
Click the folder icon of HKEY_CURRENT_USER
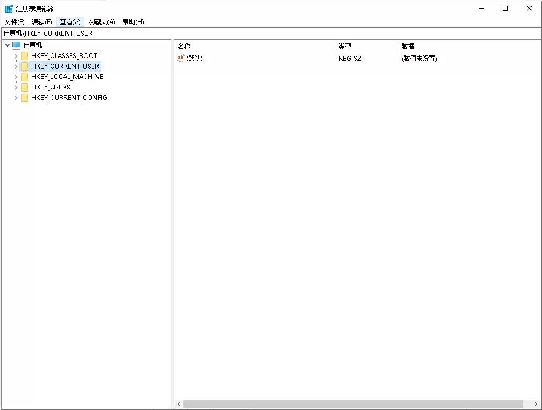click(25, 66)
